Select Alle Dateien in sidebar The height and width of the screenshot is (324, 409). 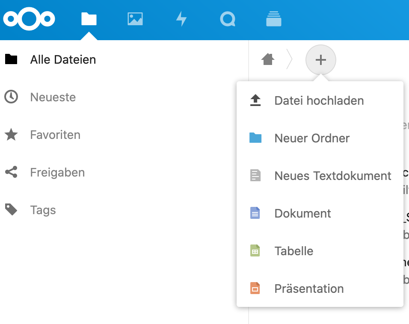tap(63, 59)
